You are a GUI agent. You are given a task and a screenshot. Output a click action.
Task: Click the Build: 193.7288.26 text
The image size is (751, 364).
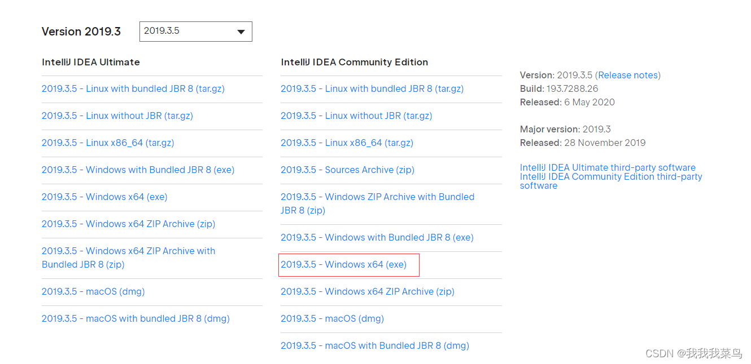[x=559, y=88]
